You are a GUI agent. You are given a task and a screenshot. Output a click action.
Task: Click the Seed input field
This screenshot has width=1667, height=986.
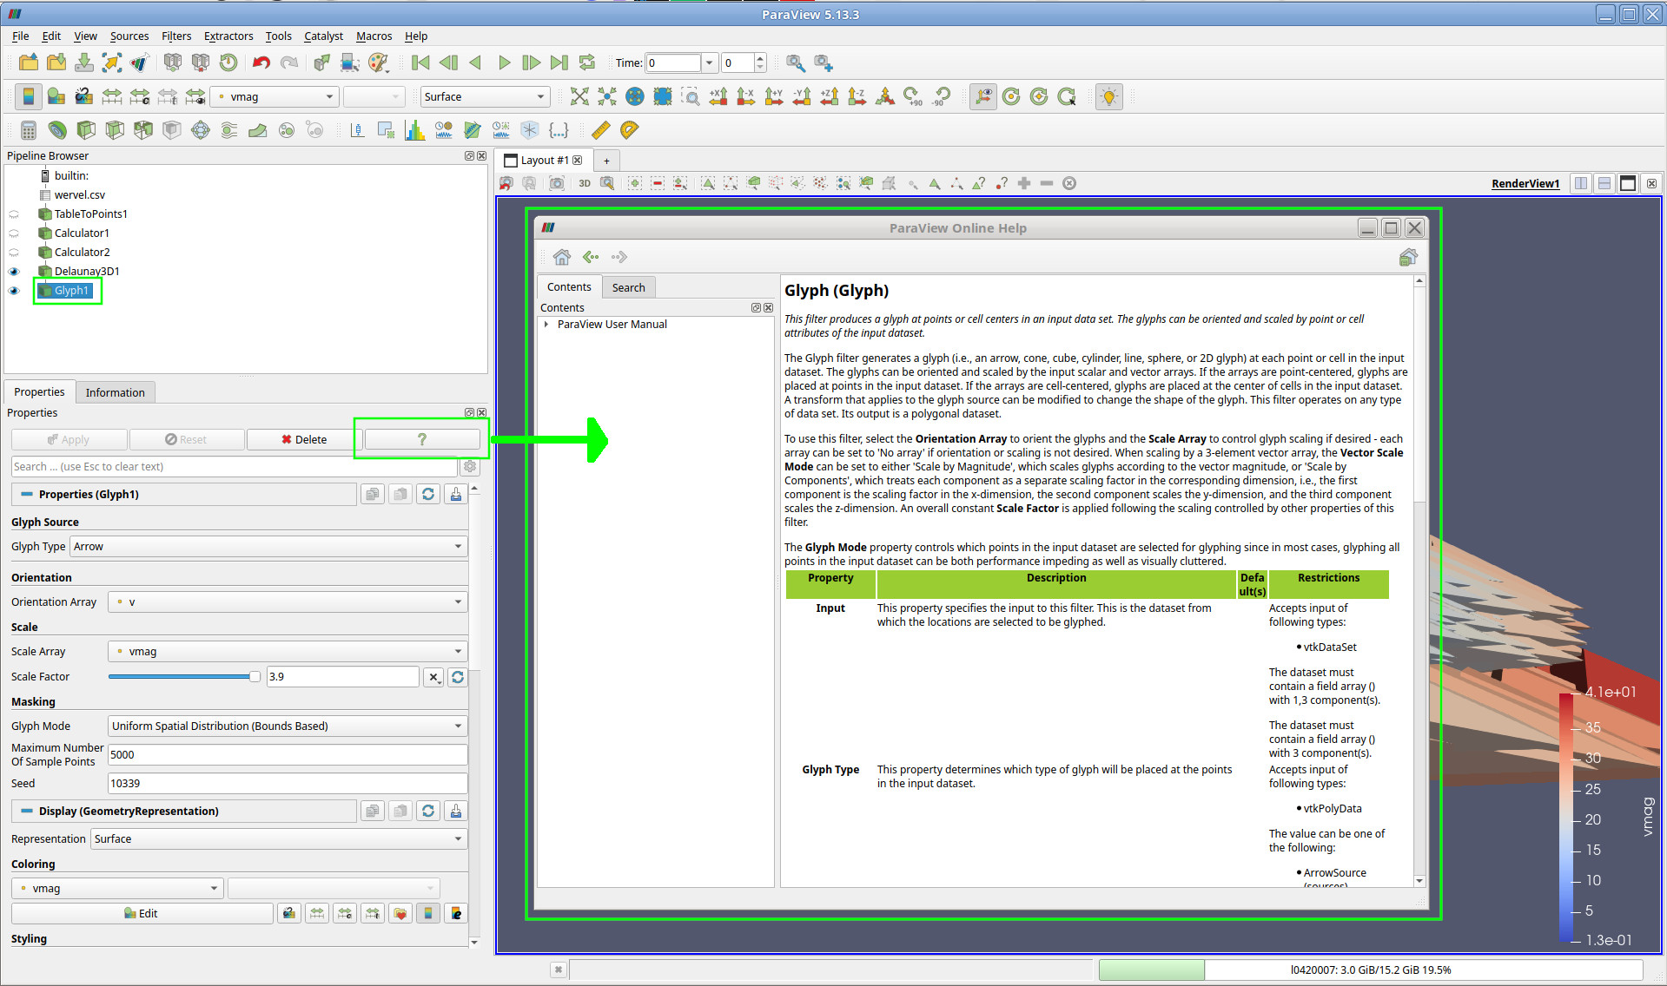tap(288, 783)
